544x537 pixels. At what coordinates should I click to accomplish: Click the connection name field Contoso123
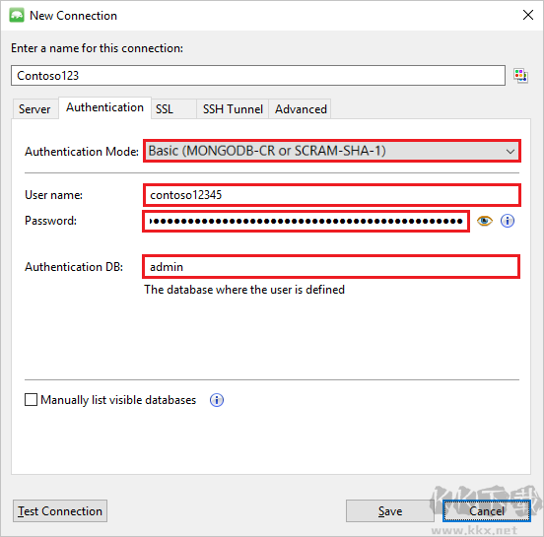pyautogui.click(x=258, y=75)
